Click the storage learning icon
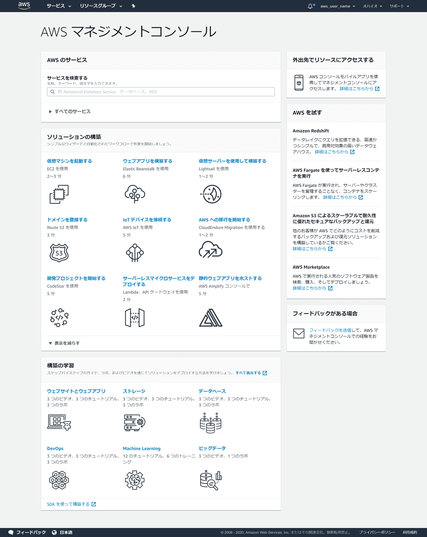 tap(135, 423)
